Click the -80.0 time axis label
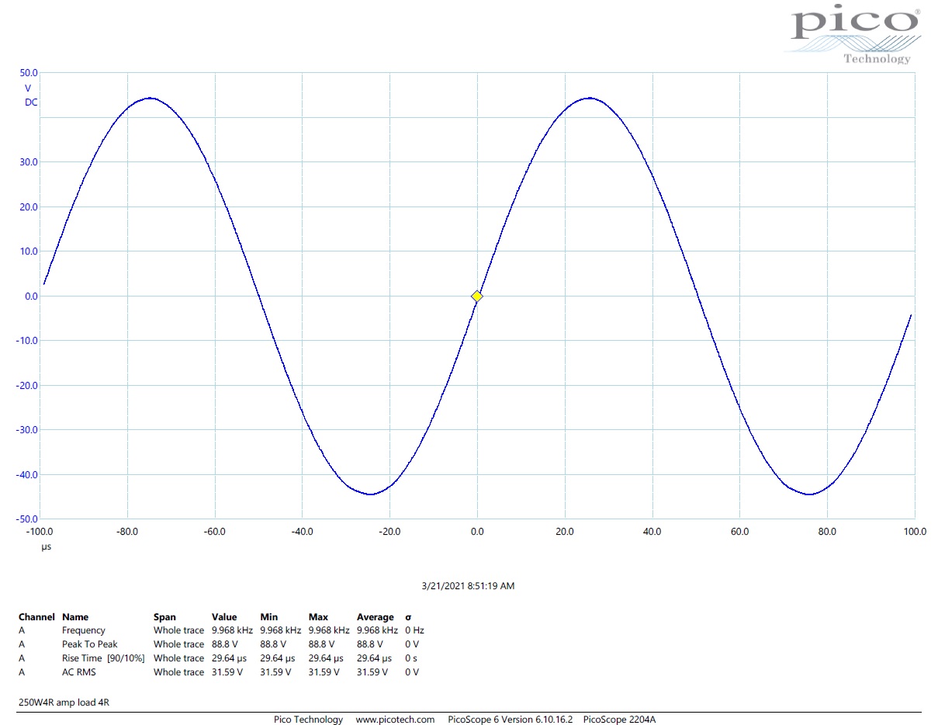This screenshot has height=725, width=938. [127, 532]
